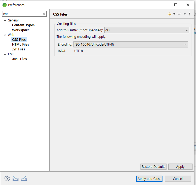Collapse the Web tree node
Image resolution: width=196 pixels, height=185 pixels.
point(5,35)
